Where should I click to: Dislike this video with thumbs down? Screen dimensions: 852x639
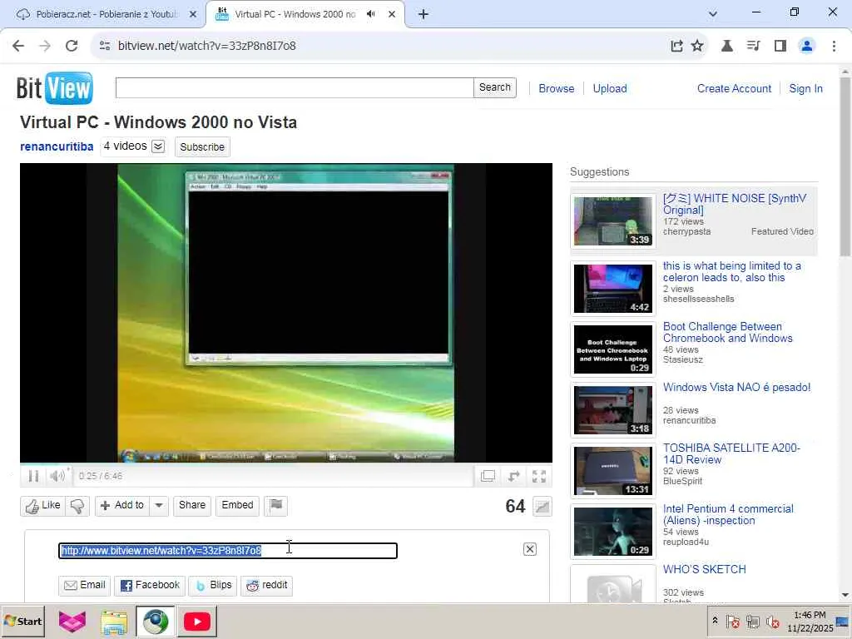click(x=77, y=506)
